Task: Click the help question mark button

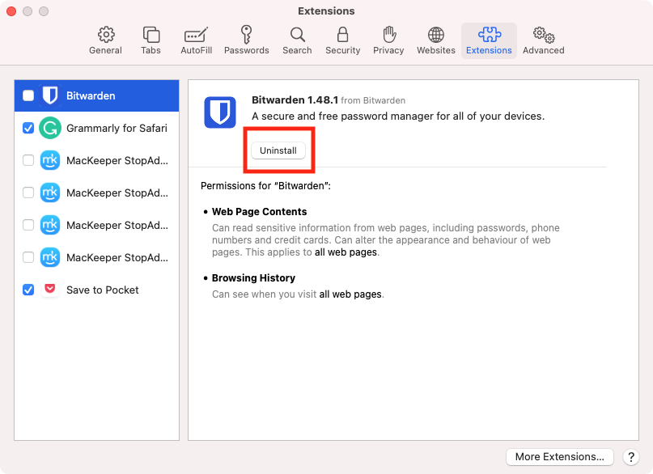Action: point(631,457)
